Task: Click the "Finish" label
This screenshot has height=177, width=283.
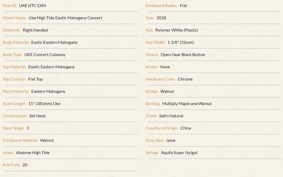Action: 151,116
